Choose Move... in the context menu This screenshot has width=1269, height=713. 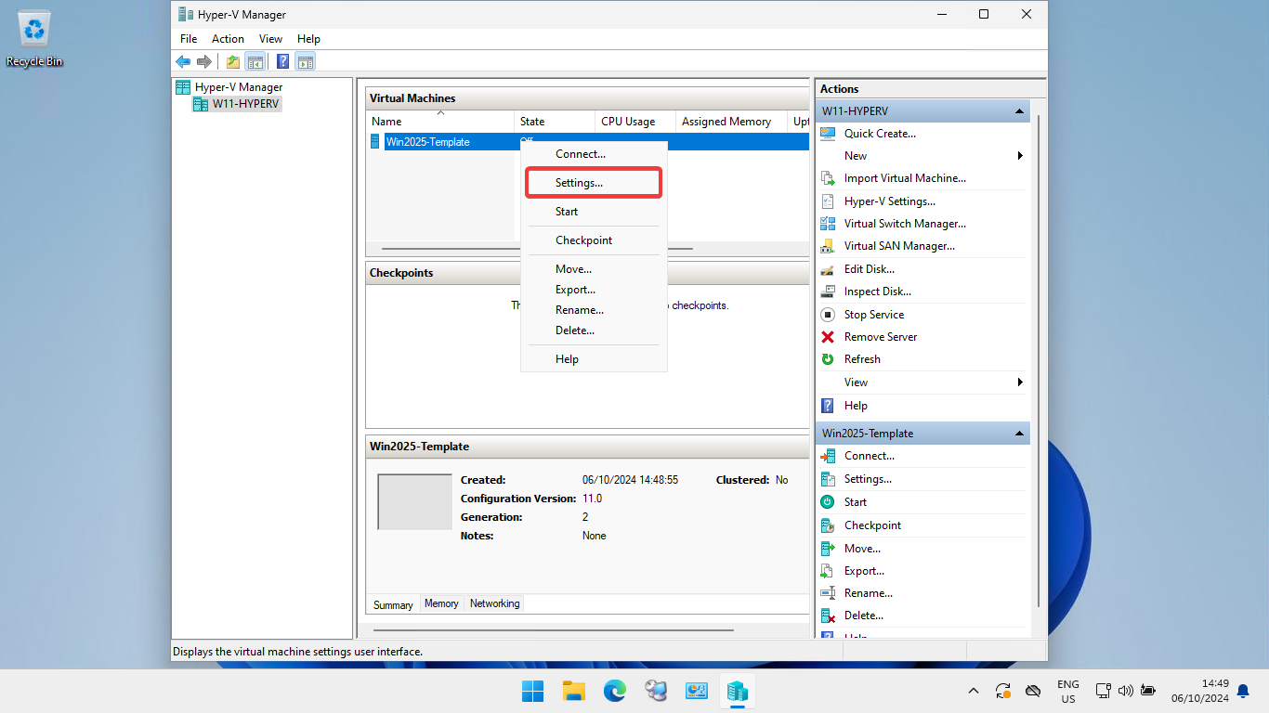(x=594, y=269)
